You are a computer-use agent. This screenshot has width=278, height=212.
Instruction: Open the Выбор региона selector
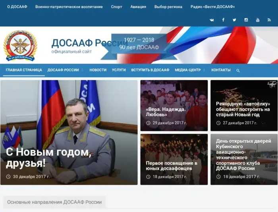(168, 7)
